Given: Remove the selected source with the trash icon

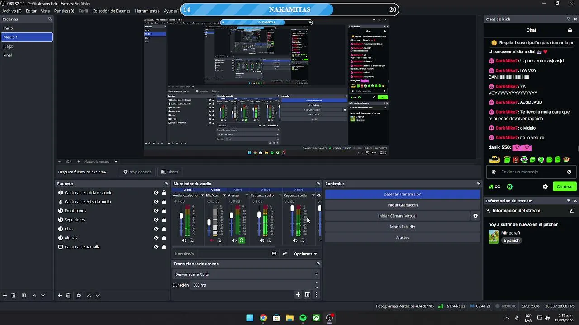Looking at the screenshot, I should (68, 296).
